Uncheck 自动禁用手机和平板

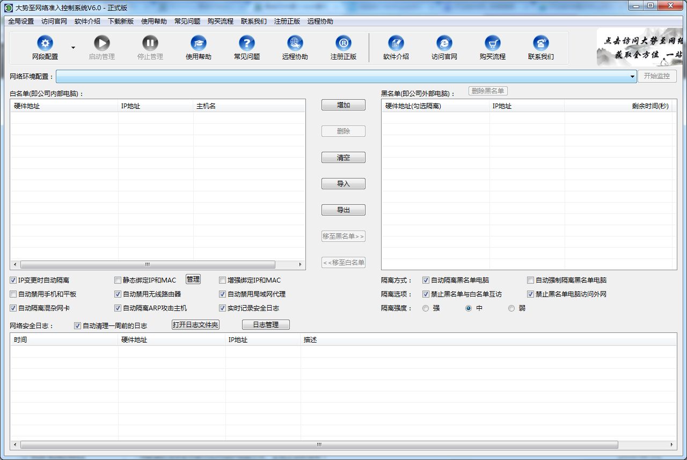coord(12,294)
